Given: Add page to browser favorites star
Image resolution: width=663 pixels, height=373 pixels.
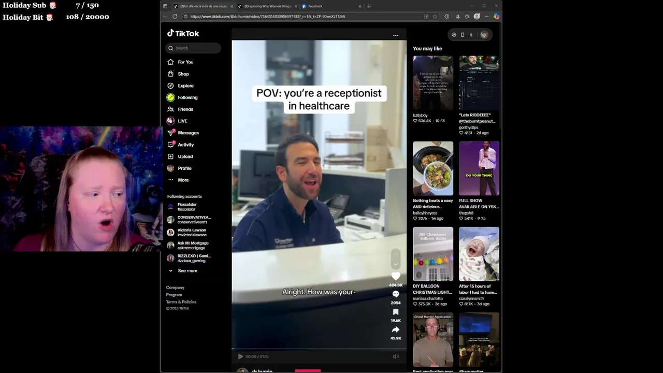Looking at the screenshot, I should tap(435, 17).
